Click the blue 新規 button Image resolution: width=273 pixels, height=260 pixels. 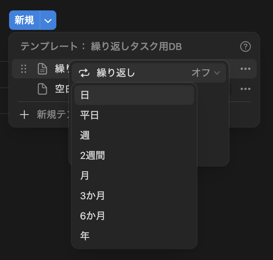coord(24,20)
